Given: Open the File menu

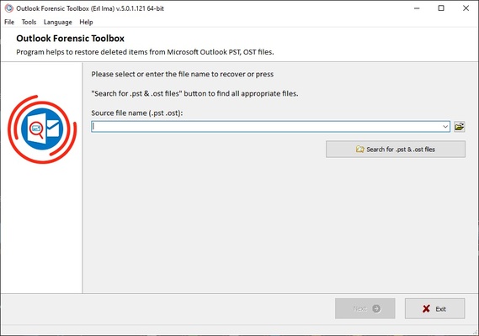Looking at the screenshot, I should pyautogui.click(x=9, y=22).
